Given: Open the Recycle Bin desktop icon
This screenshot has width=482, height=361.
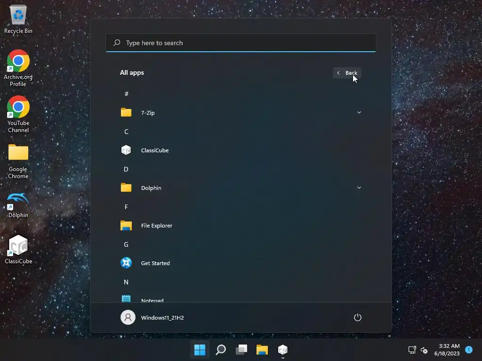Looking at the screenshot, I should click(18, 19).
